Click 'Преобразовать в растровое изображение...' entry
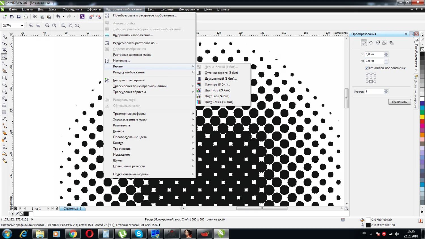Image resolution: width=425 pixels, height=239 pixels. point(150,16)
